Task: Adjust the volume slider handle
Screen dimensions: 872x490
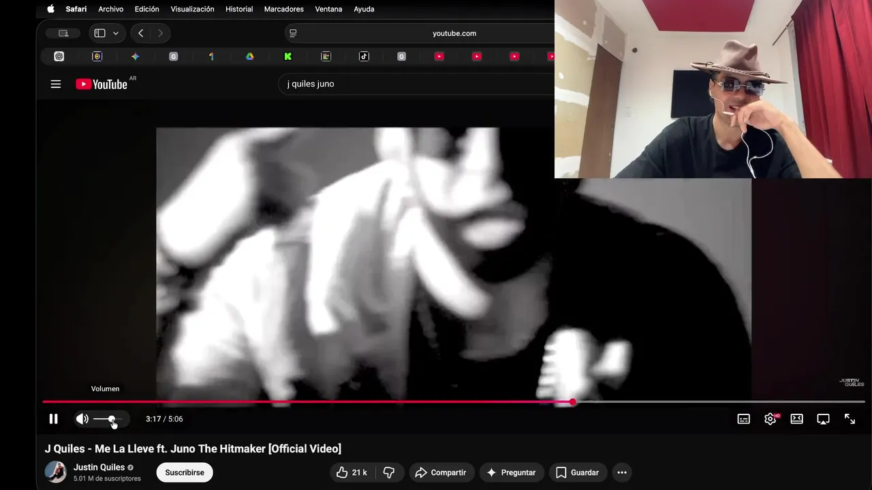Action: (x=112, y=419)
